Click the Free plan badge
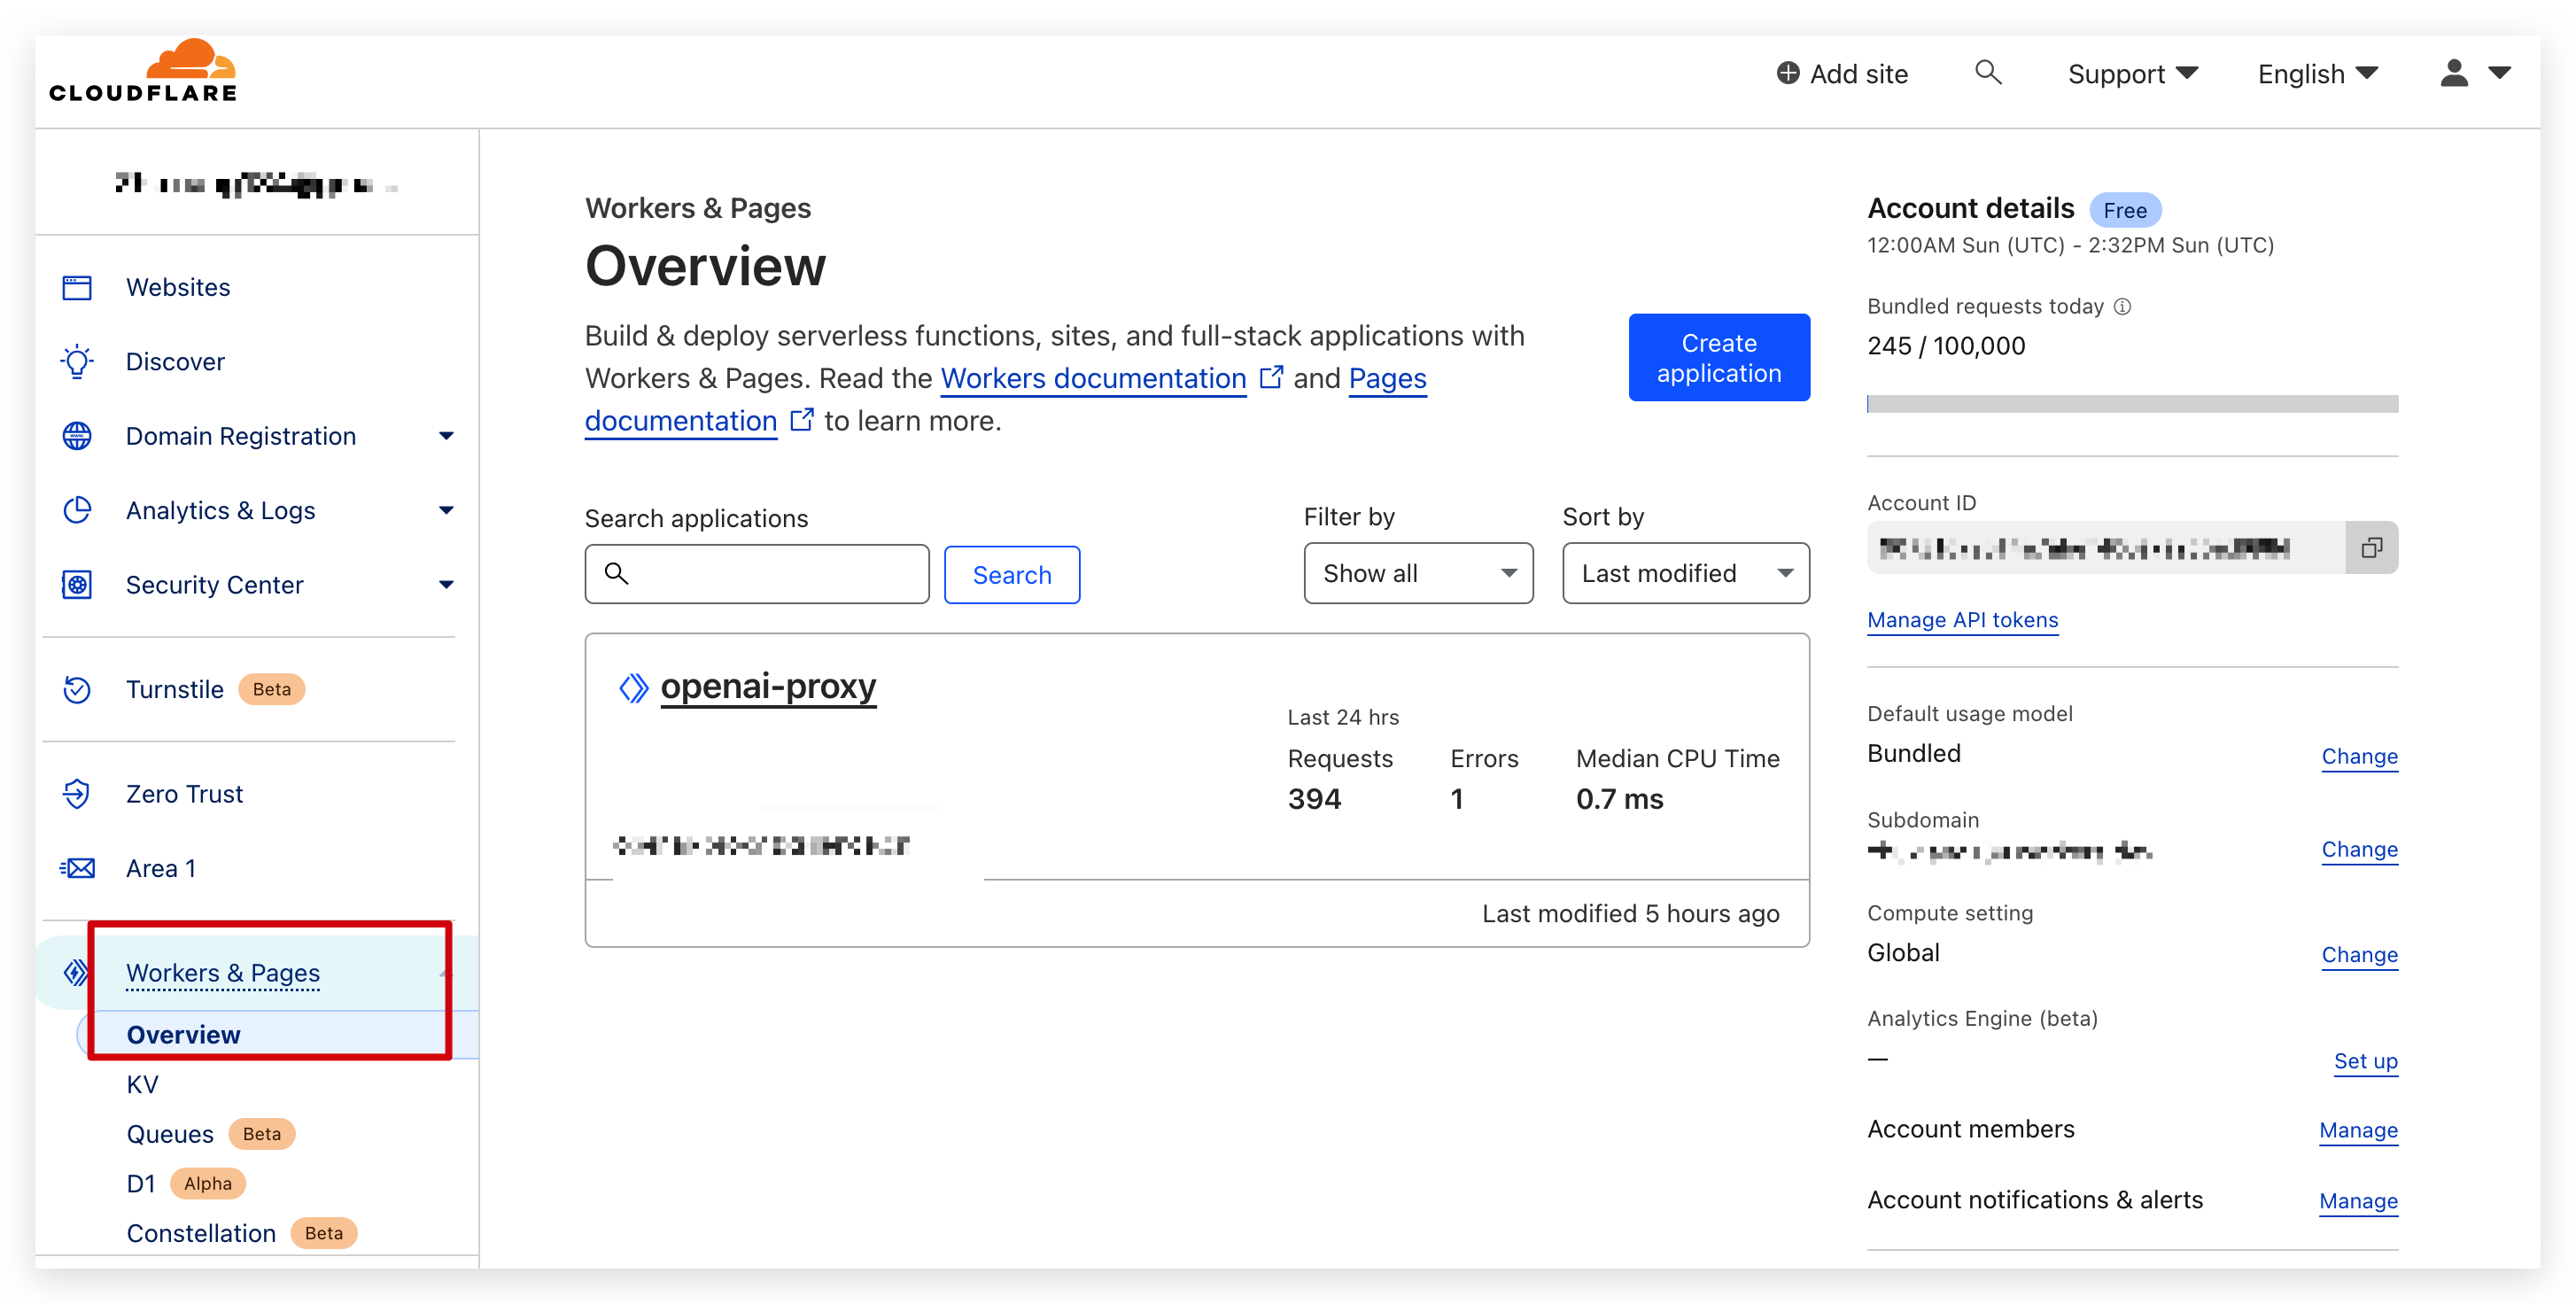The width and height of the screenshot is (2576, 1304). (2125, 210)
